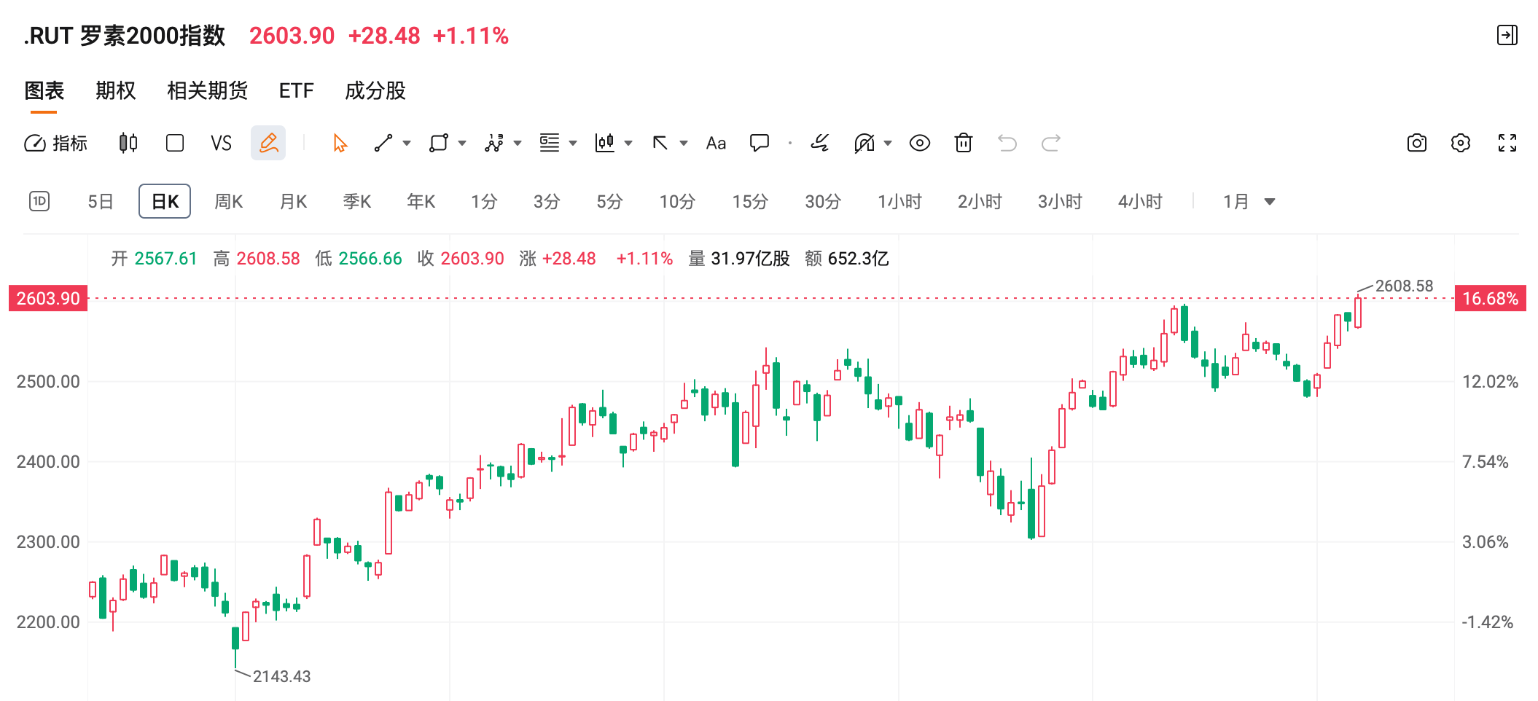Select the 1小时 interval
The width and height of the screenshot is (1538, 701).
coord(900,202)
